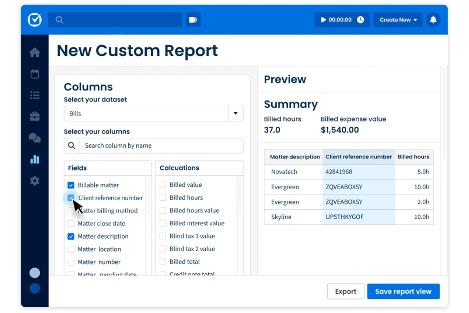Click the Calculations list scrollbar

(x=240, y=195)
